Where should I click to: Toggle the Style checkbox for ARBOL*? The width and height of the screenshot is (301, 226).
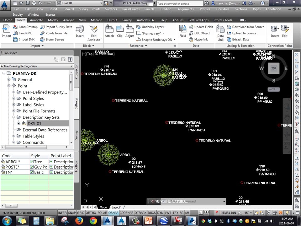(x=32, y=162)
